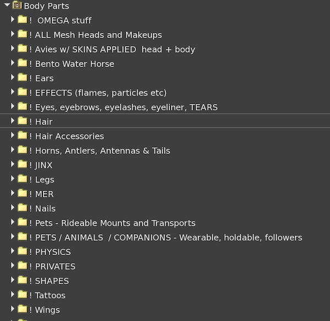Click folder icon for Avies w/ SKINS APPLIED
The height and width of the screenshot is (321, 330).
[x=23, y=48]
